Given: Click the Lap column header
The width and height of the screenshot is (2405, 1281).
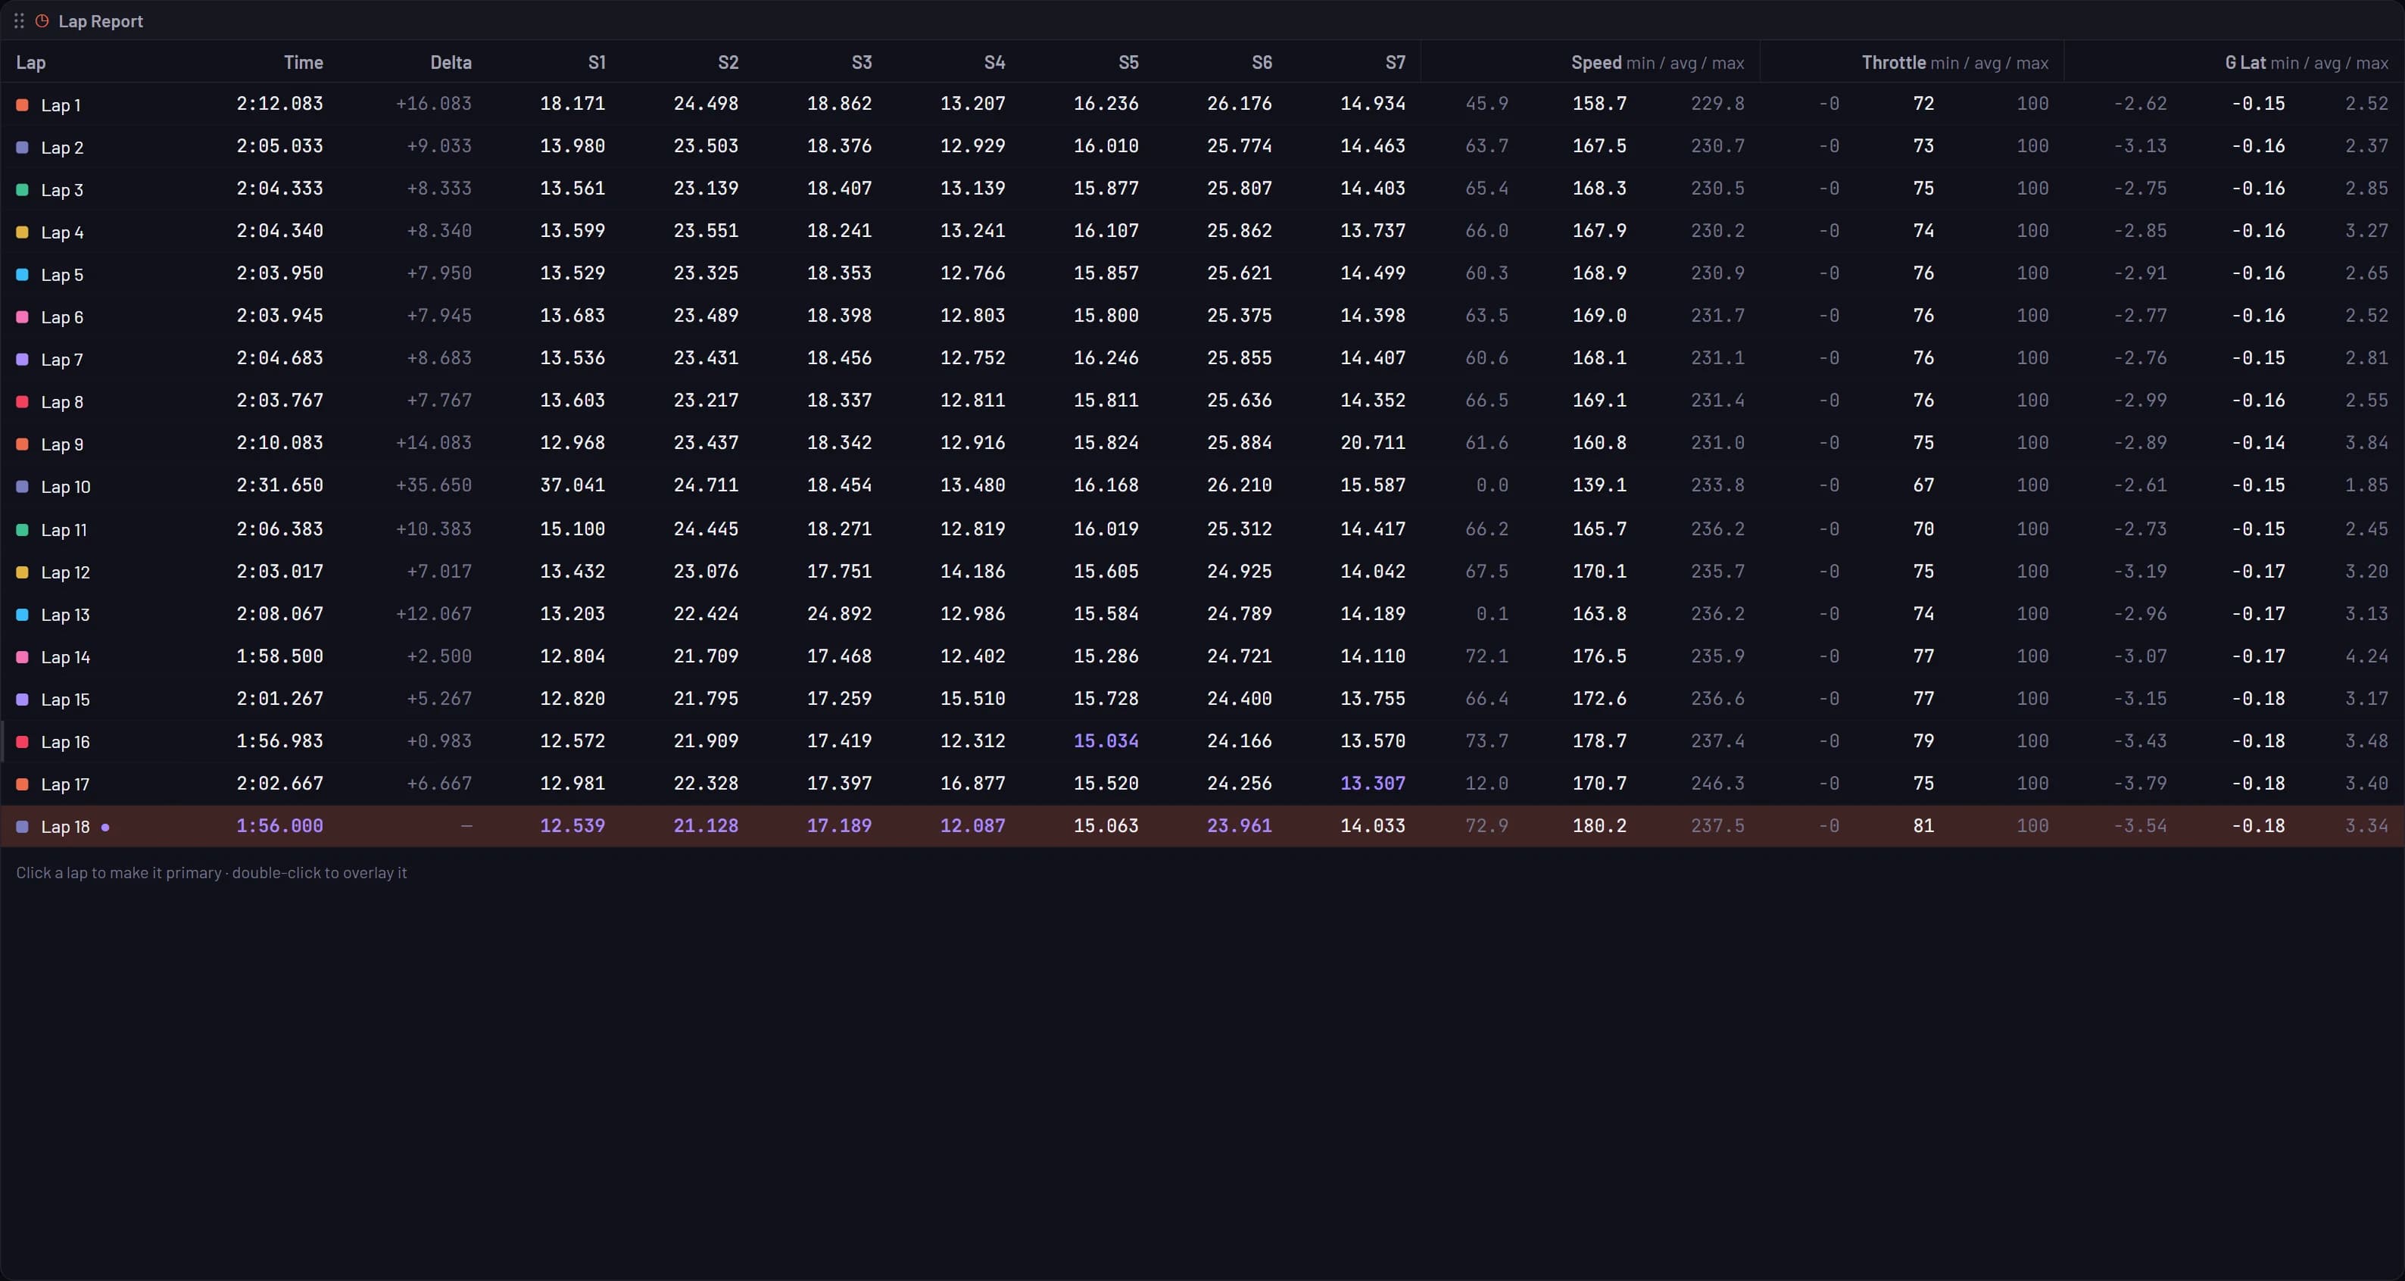Looking at the screenshot, I should 31,63.
